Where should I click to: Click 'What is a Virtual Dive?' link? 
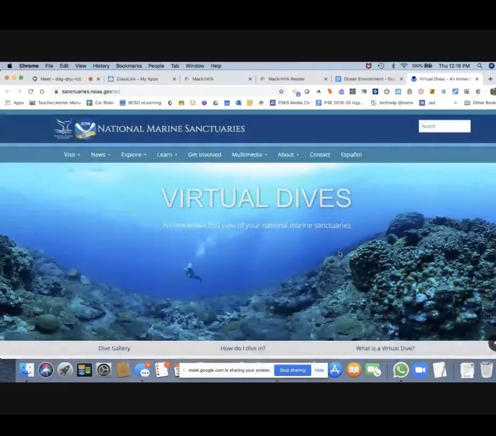click(x=385, y=348)
